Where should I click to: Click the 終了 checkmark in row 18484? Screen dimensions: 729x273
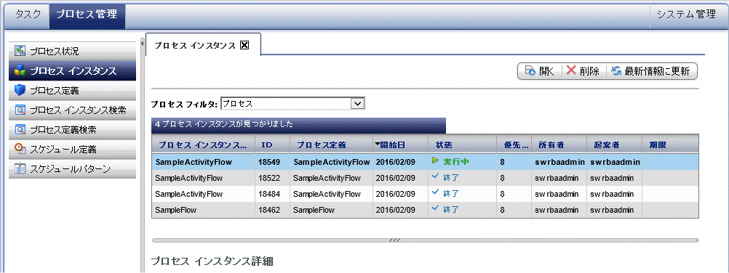coord(435,192)
